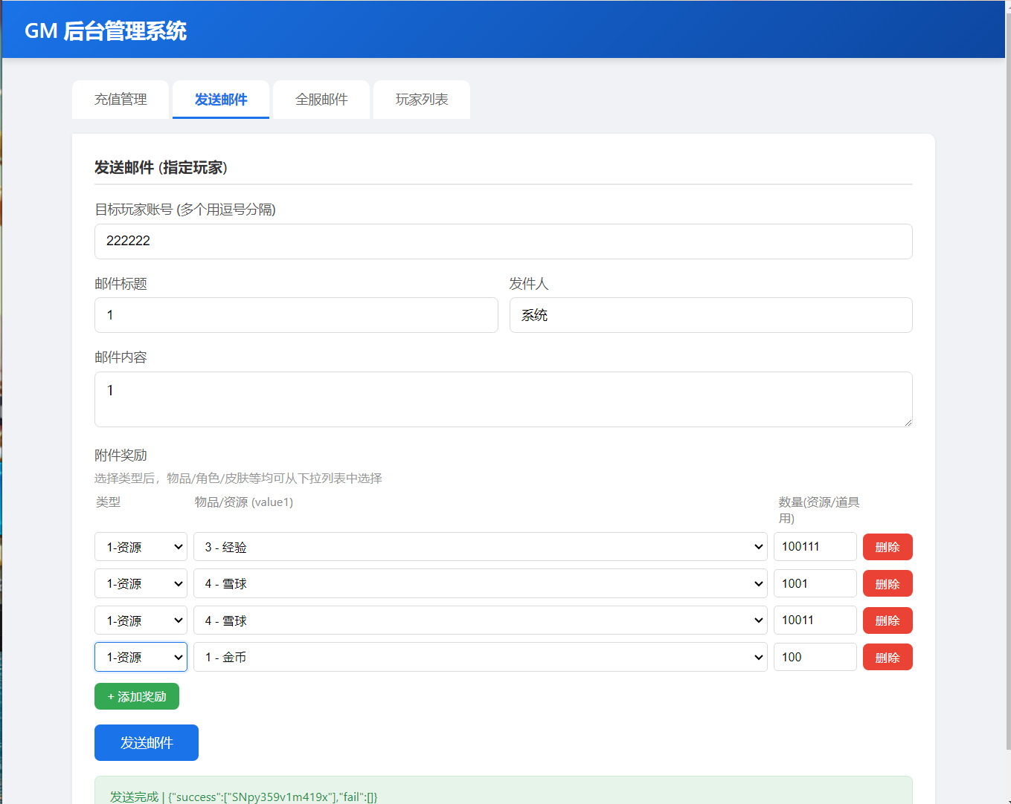
Task: Click the 邮件内容 textarea resize handle
Action: tap(908, 422)
